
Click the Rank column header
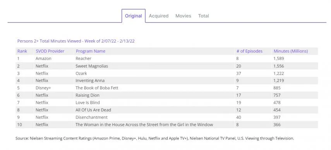[x=22, y=51]
